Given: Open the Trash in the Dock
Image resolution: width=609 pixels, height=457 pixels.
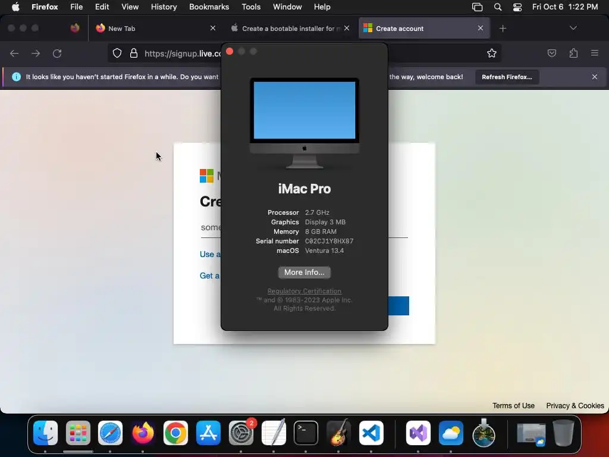Looking at the screenshot, I should point(564,433).
